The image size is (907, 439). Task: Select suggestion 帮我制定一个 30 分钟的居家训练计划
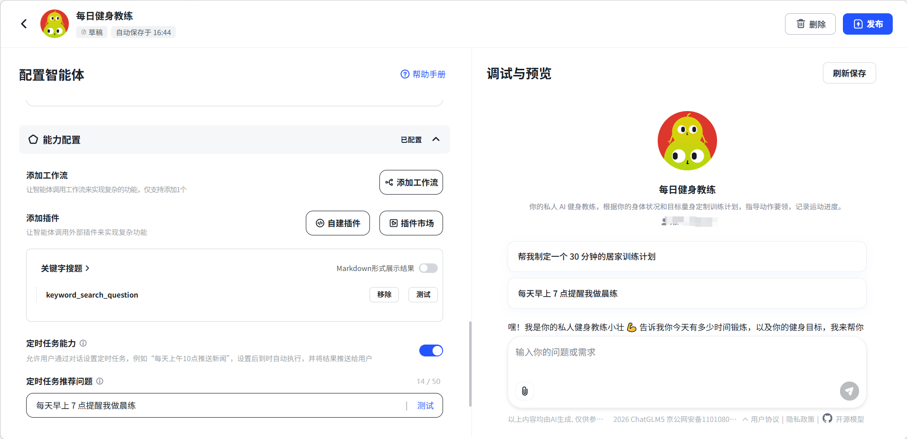tap(687, 256)
